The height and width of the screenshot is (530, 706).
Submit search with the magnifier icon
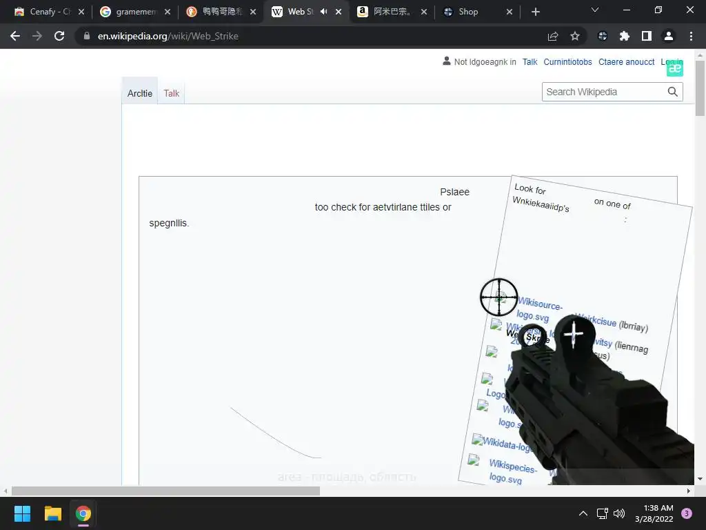tap(673, 92)
